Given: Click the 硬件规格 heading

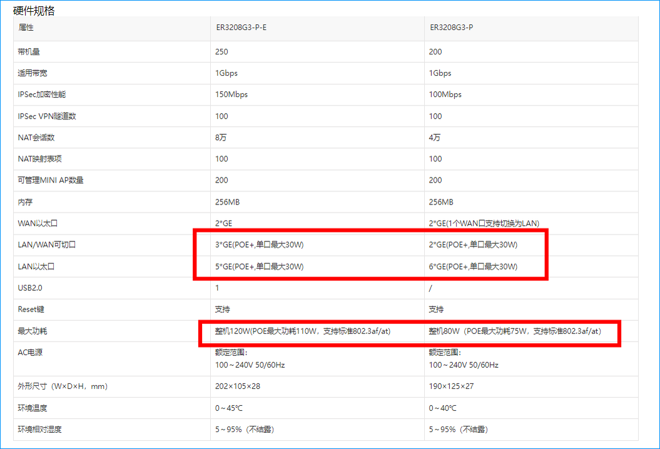Looking at the screenshot, I should (x=34, y=11).
